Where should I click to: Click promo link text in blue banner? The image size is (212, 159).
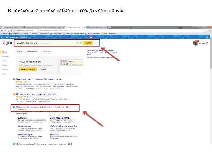tap(16, 37)
